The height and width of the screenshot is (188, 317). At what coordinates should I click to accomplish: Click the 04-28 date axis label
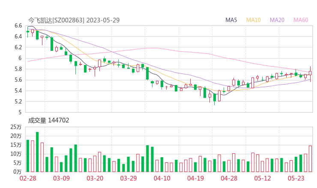point(229,178)
